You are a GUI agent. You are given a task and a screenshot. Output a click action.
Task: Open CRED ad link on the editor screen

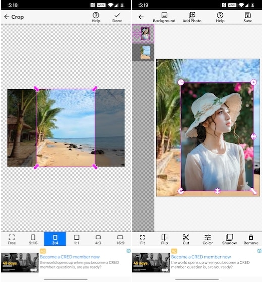[x=201, y=257]
